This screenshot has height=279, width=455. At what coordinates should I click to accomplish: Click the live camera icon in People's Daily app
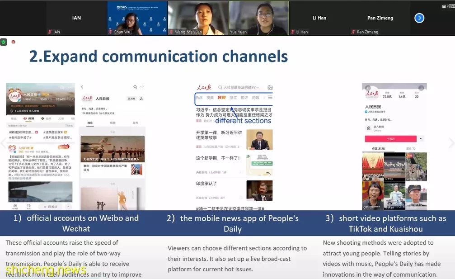coord(270,87)
